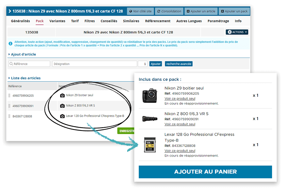The height and width of the screenshot is (188, 283).
Task: Click the article name Nikon Z9 boitier seul in list
Action: point(80,95)
